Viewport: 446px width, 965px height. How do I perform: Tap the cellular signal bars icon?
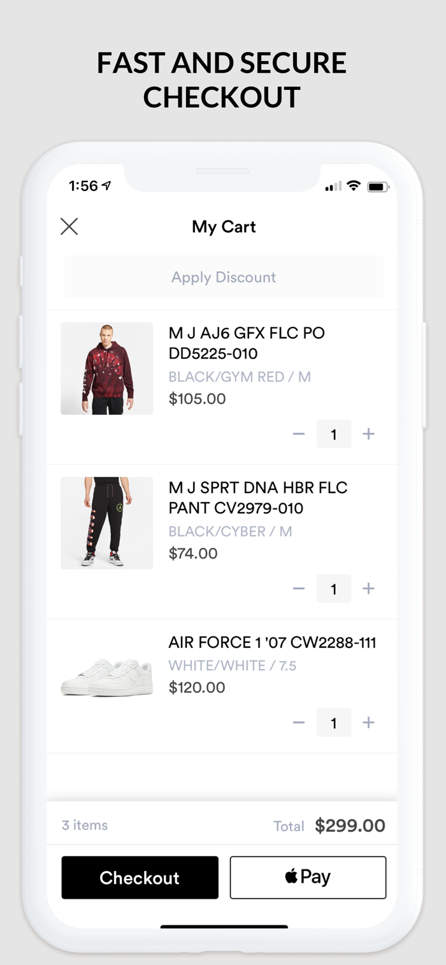(x=333, y=187)
